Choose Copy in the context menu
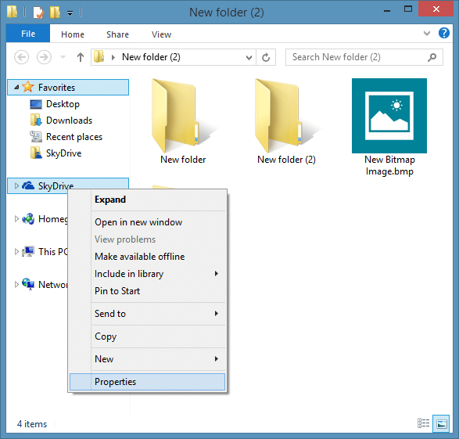The height and width of the screenshot is (439, 459). (x=148, y=336)
